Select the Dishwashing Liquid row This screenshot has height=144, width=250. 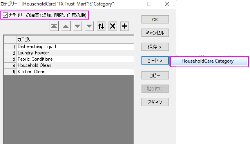(75, 47)
